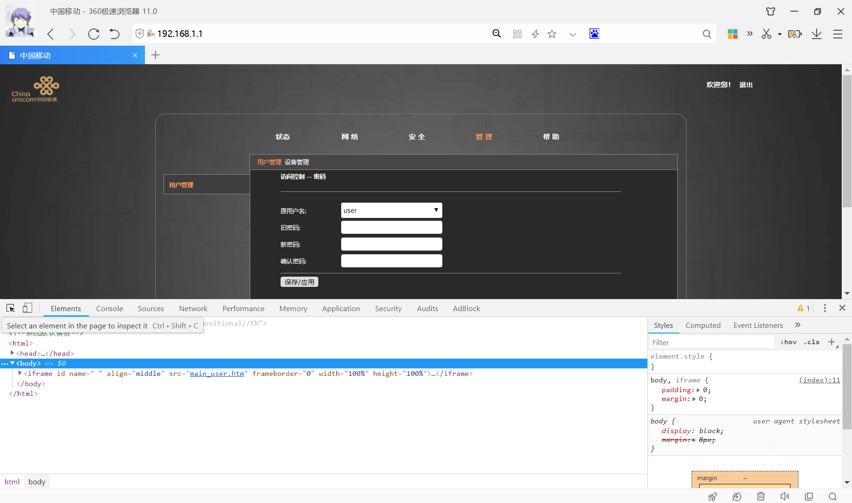The image size is (852, 503).
Task: Expand the head element node
Action: coord(12,353)
